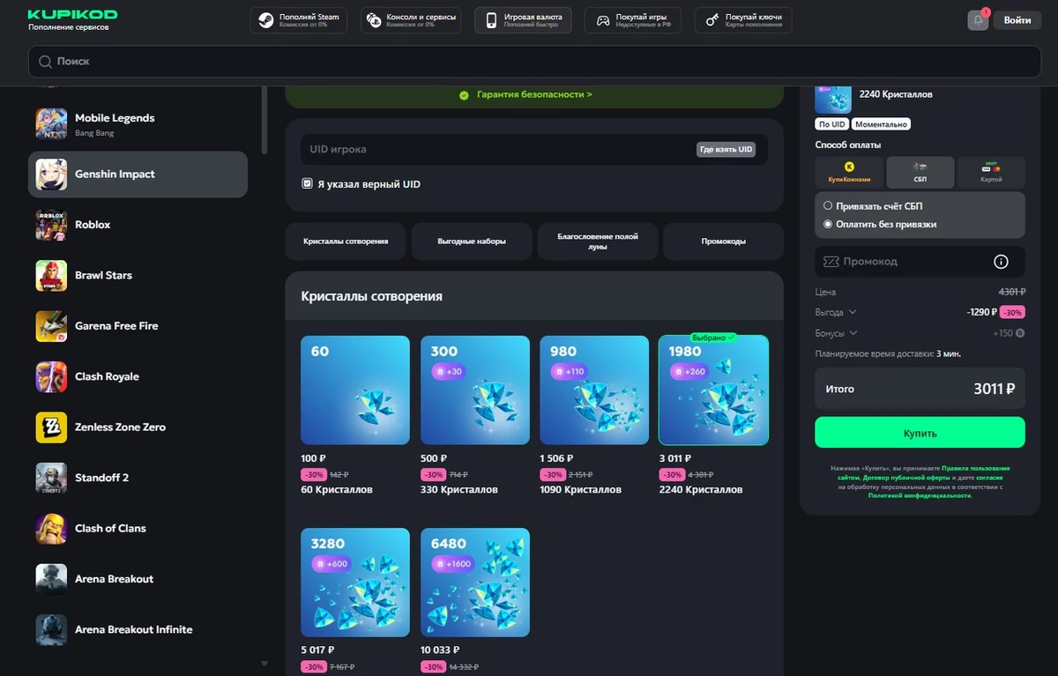This screenshot has height=676, width=1058.
Task: Toggle the 'Я указал верный UID' checkbox
Action: tap(307, 184)
